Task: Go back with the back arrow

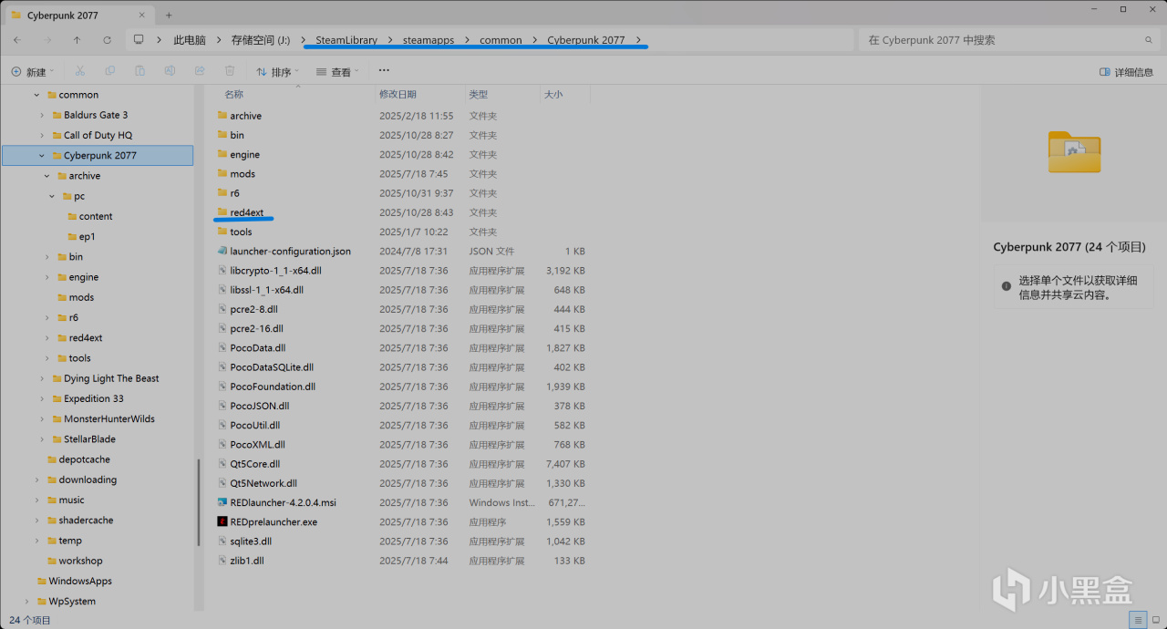Action: pos(17,40)
